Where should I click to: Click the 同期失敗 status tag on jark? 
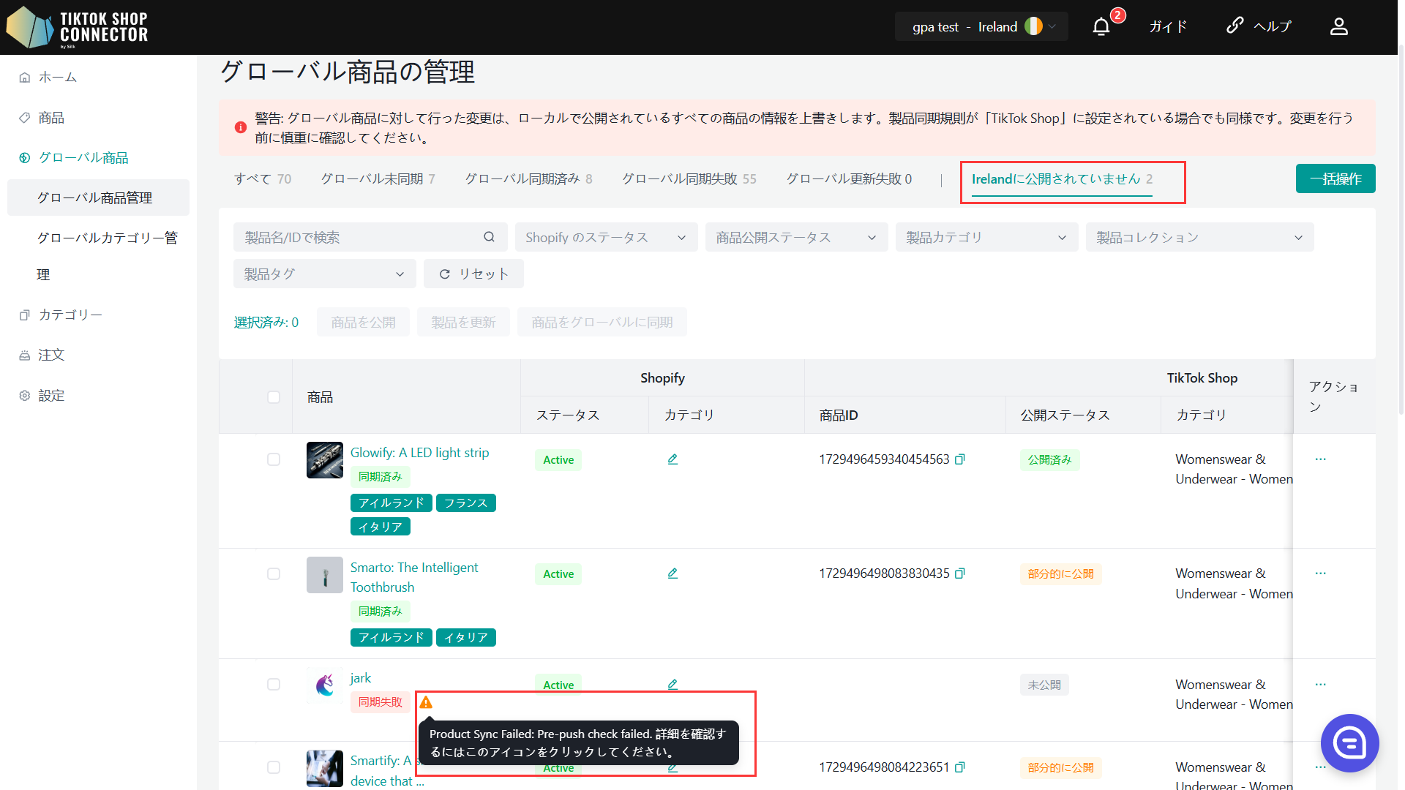(x=380, y=702)
